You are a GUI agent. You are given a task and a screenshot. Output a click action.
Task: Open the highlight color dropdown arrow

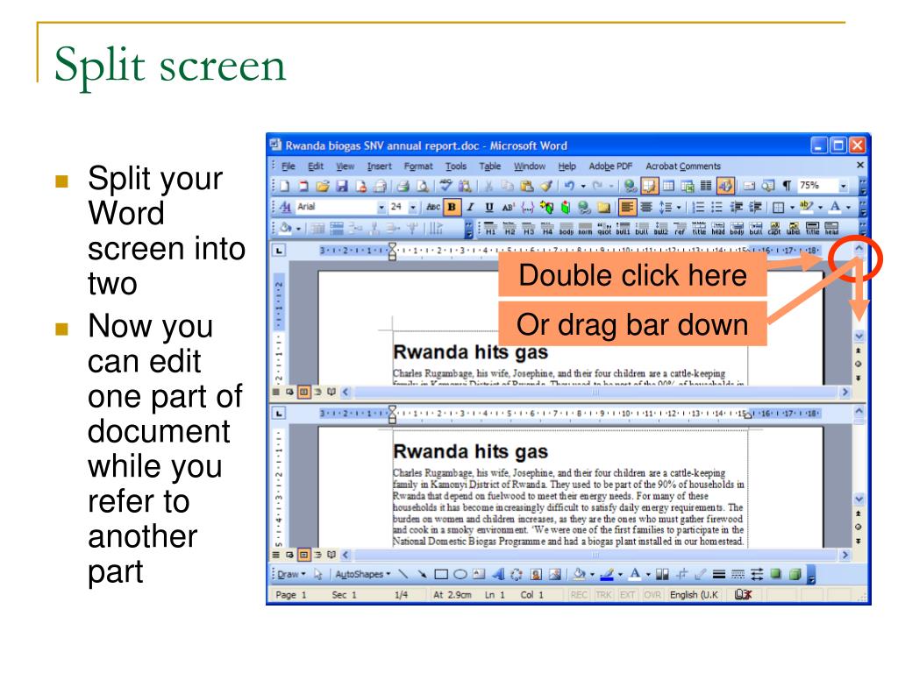(x=820, y=207)
